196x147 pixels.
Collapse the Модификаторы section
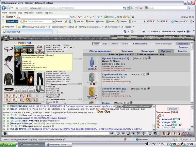click(48, 100)
